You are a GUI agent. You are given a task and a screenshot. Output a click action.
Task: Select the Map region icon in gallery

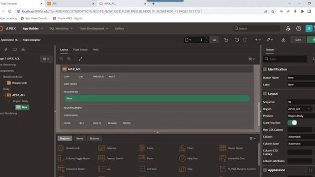click(182, 169)
